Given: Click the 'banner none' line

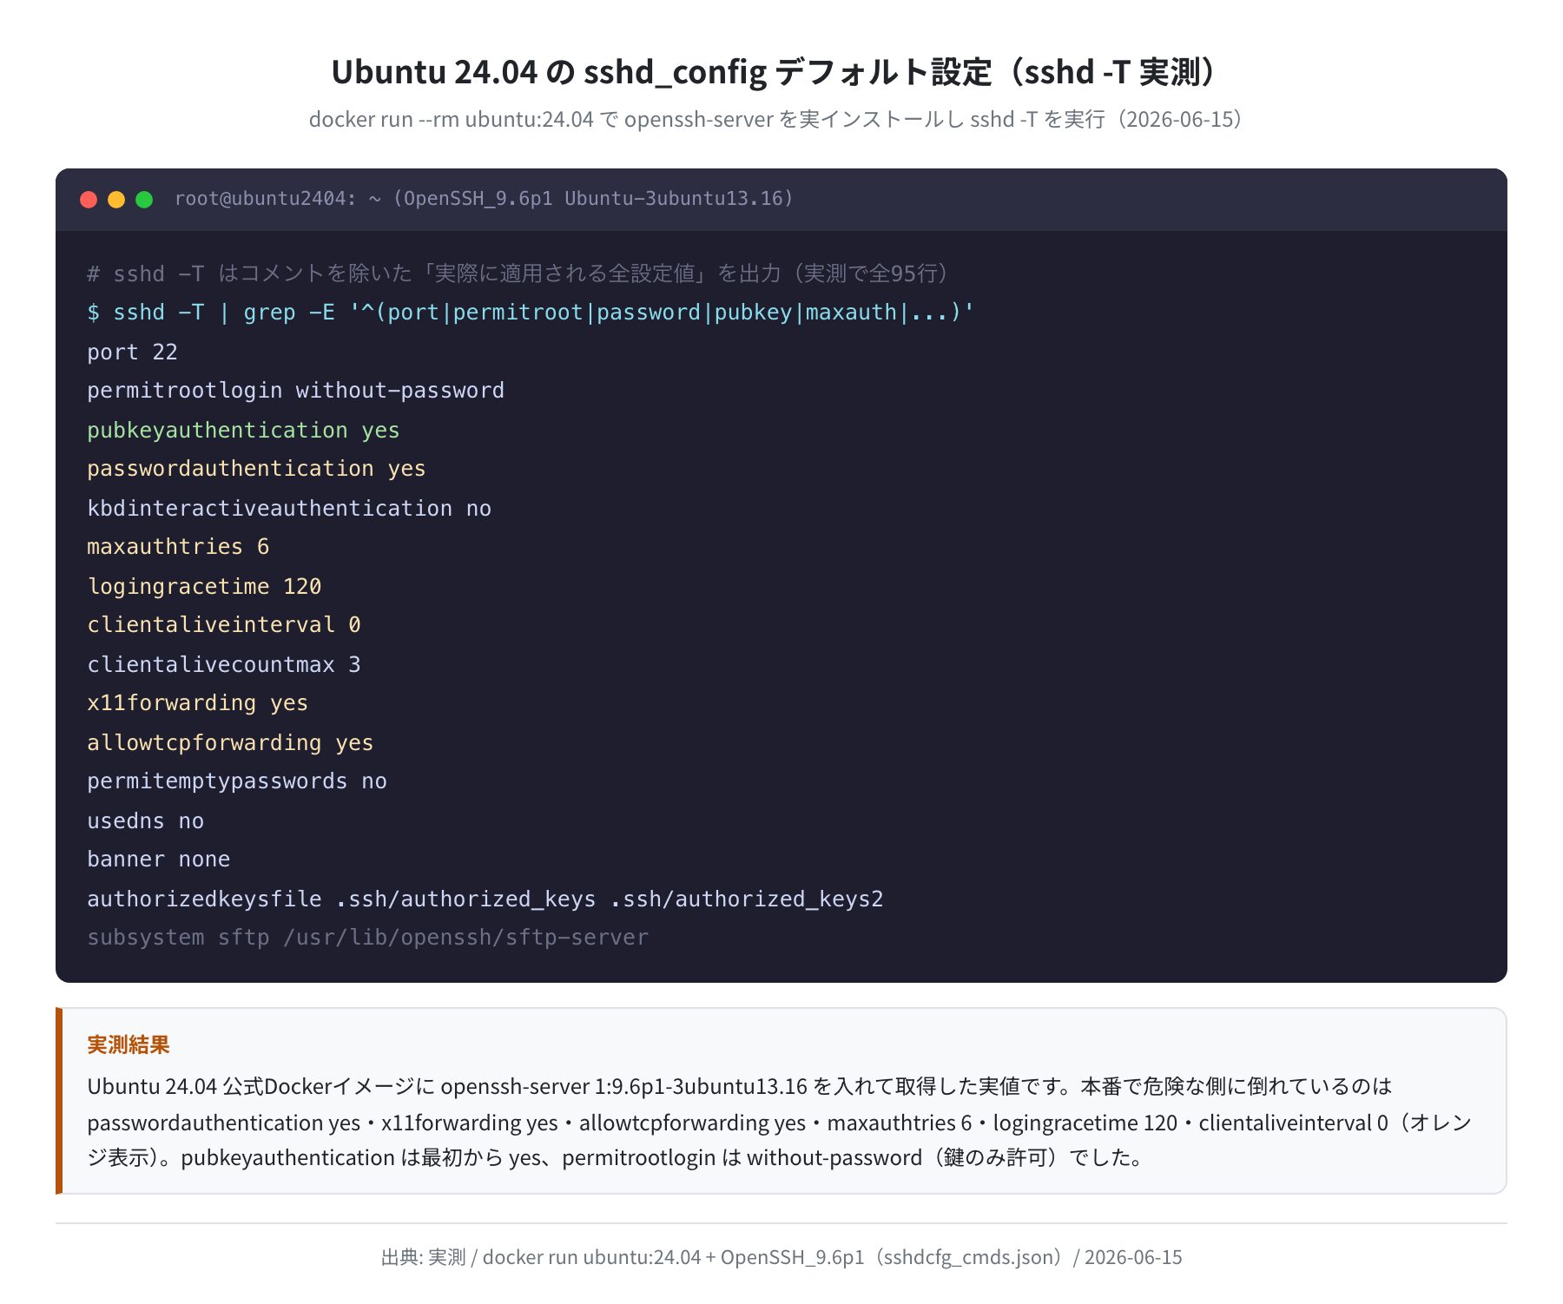Looking at the screenshot, I should [158, 859].
